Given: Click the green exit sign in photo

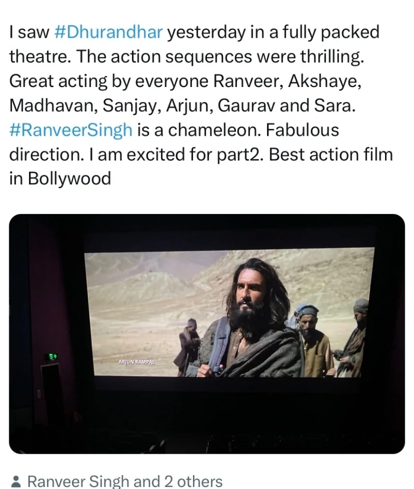Looking at the screenshot, I should pos(52,356).
